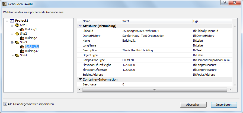
Task: Toggle Alle Geländegeometrien importieren checkbox
Action: tap(5, 104)
